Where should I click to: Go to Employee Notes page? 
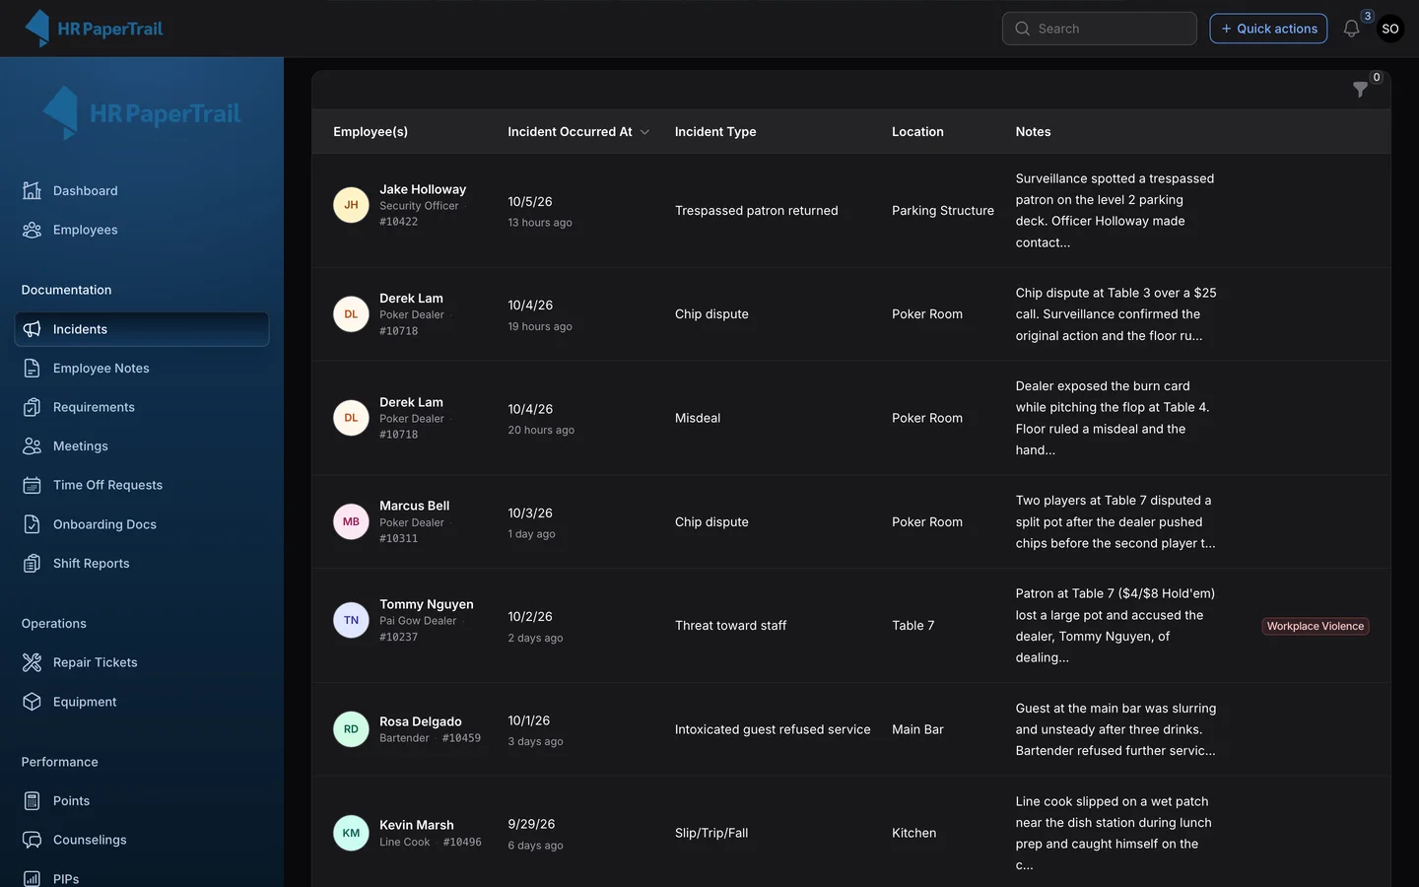point(142,369)
